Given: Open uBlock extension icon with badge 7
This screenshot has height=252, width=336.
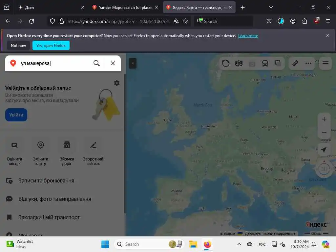Looking at the screenshot, I should pos(317,21).
